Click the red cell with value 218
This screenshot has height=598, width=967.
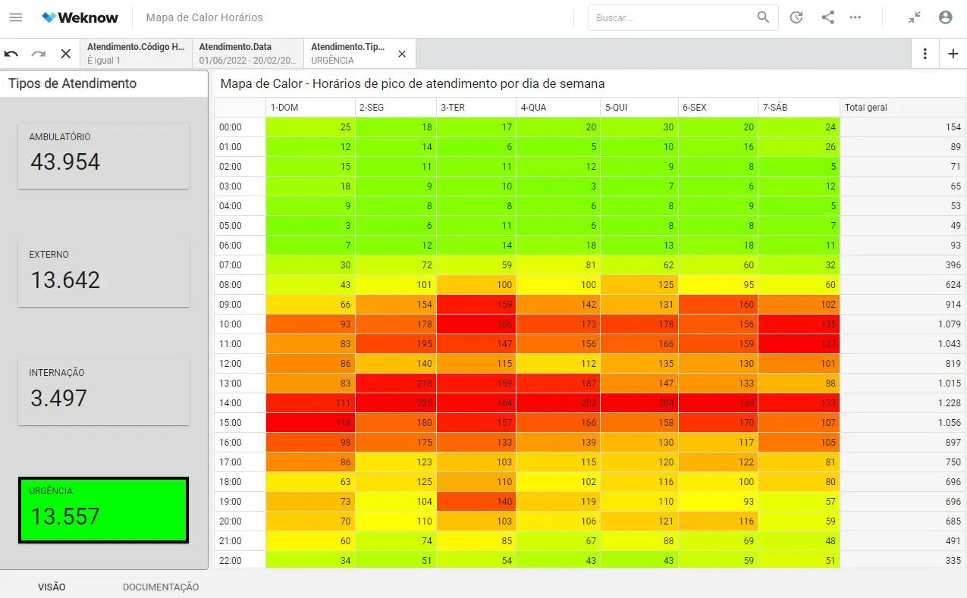(396, 384)
